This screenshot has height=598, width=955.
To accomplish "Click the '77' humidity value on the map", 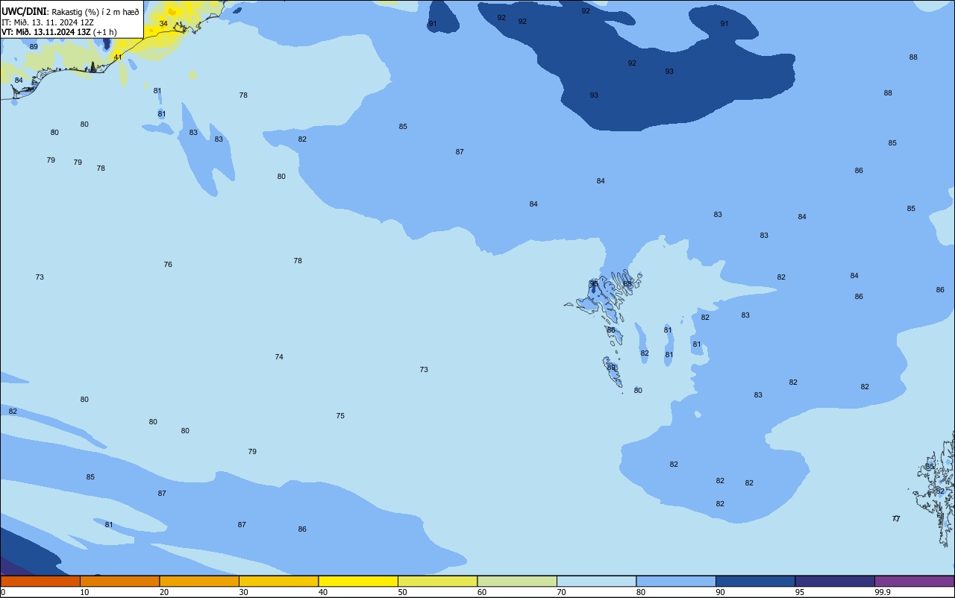I will [896, 519].
